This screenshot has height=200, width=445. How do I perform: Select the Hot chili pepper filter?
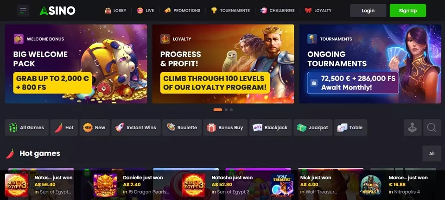pos(64,127)
